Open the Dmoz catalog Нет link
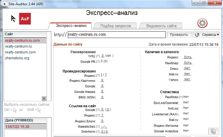223x137 pixels. click(x=187, y=68)
